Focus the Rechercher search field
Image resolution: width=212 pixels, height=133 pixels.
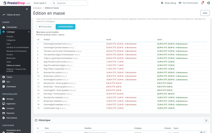[70, 3]
